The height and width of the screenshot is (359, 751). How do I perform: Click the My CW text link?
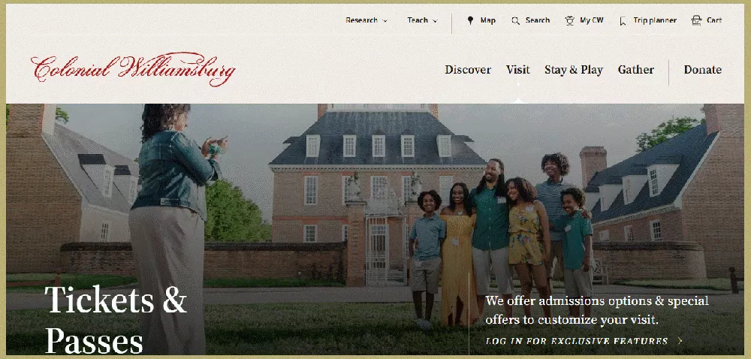pyautogui.click(x=592, y=20)
